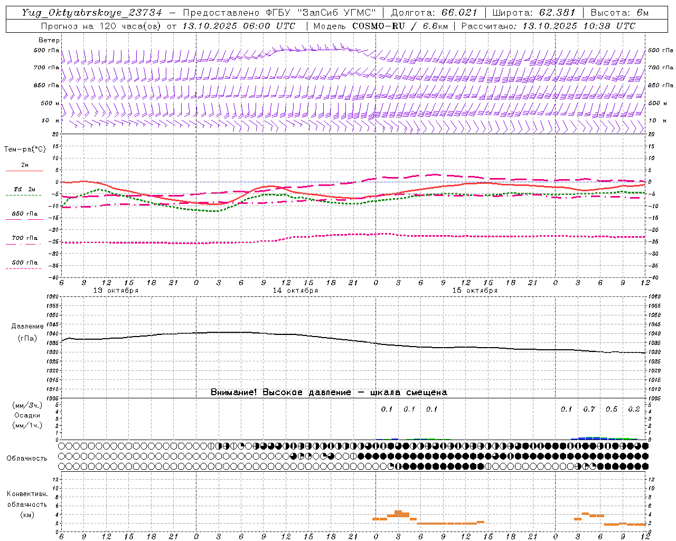Select the precipitation value "0.5"

612,409
